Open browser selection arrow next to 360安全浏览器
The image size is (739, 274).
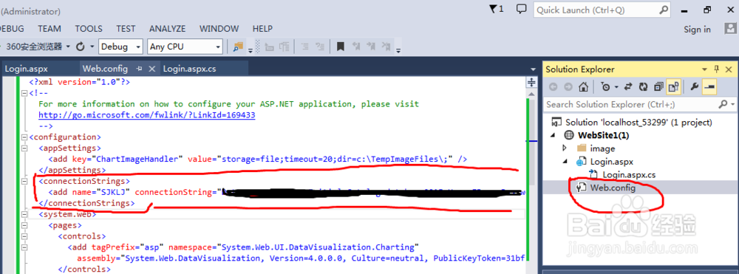pos(68,47)
